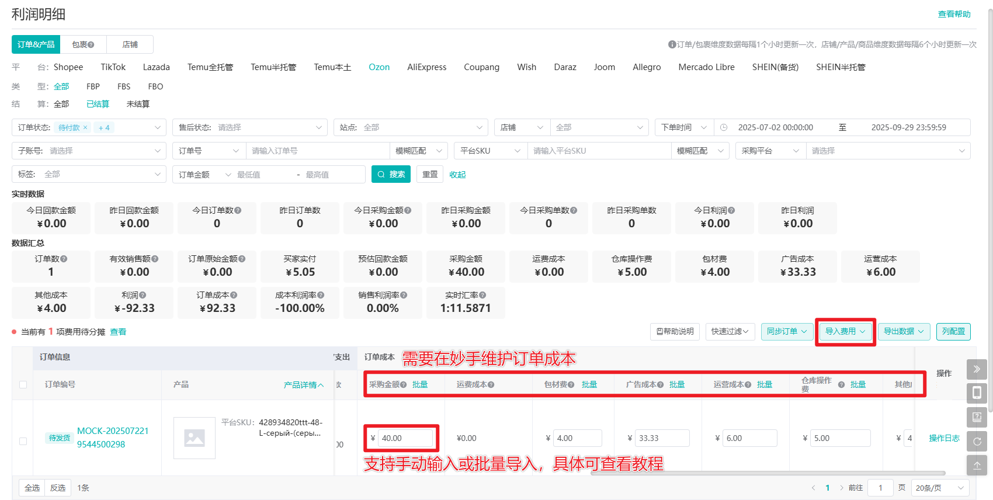Image resolution: width=993 pixels, height=500 pixels.
Task: Click the horizontal scrollbar under the table
Action: [x=768, y=473]
